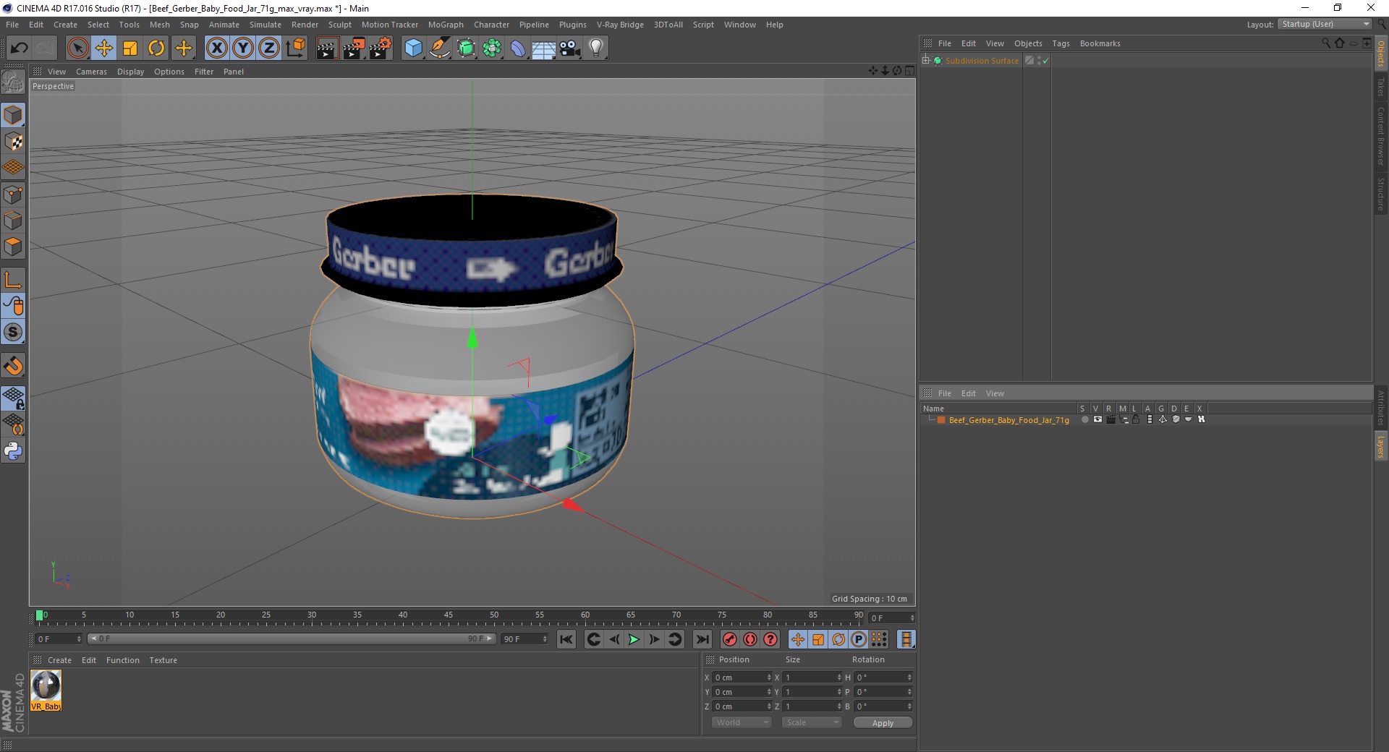
Task: Step the end frame 90 F spinner
Action: click(545, 639)
